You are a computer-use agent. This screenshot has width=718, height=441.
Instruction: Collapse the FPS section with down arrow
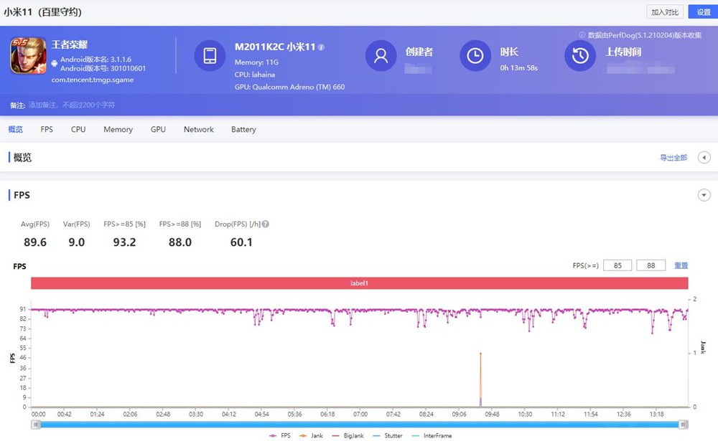click(x=704, y=195)
